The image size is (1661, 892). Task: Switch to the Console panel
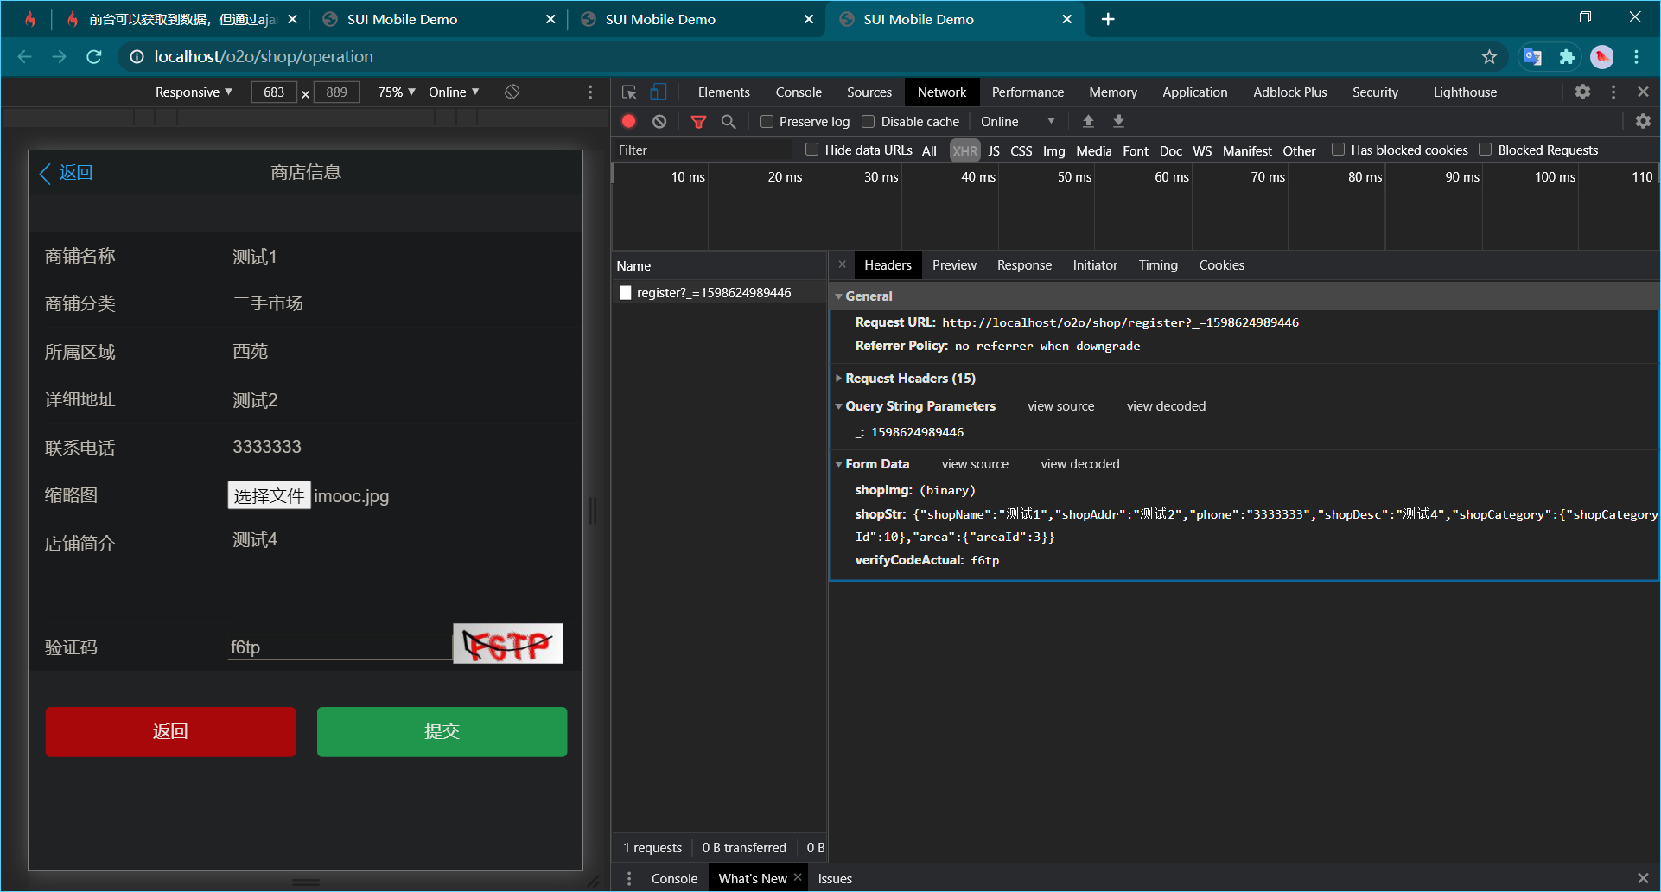tap(799, 92)
